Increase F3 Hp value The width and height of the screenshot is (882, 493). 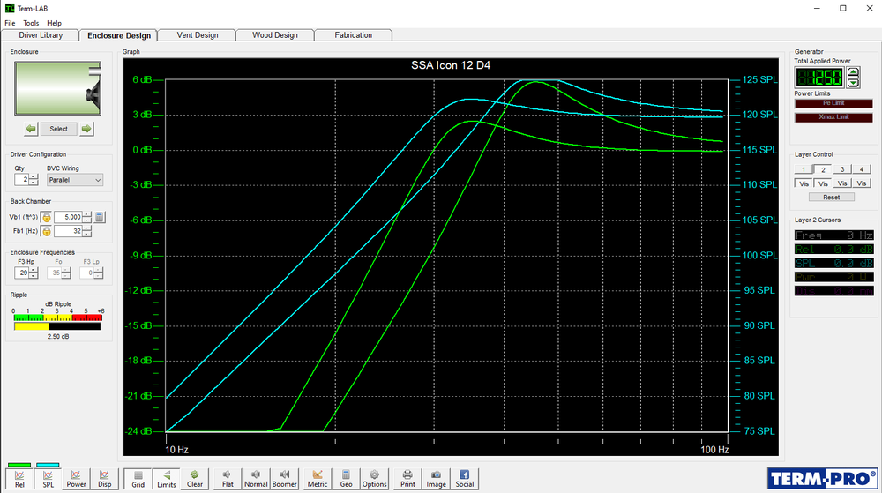[34, 270]
